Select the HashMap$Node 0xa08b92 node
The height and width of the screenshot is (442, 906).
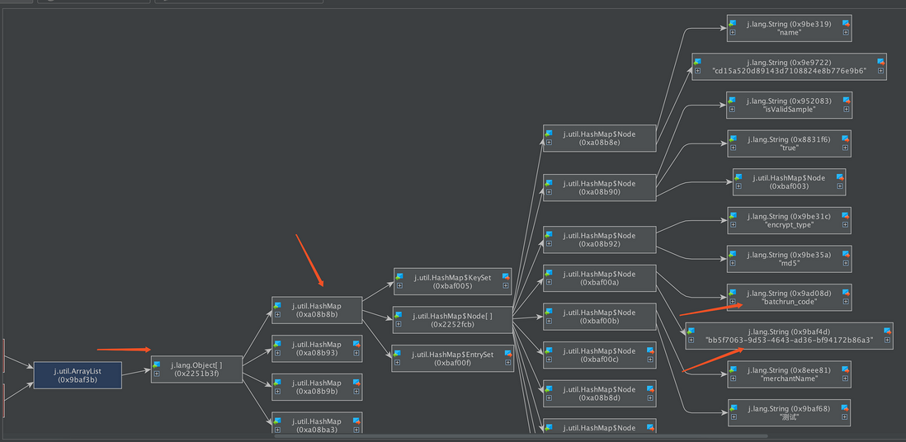coord(599,240)
